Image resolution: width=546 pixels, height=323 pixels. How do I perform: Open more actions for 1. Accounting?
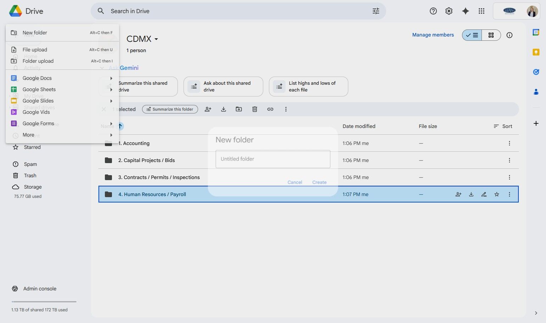pyautogui.click(x=510, y=143)
